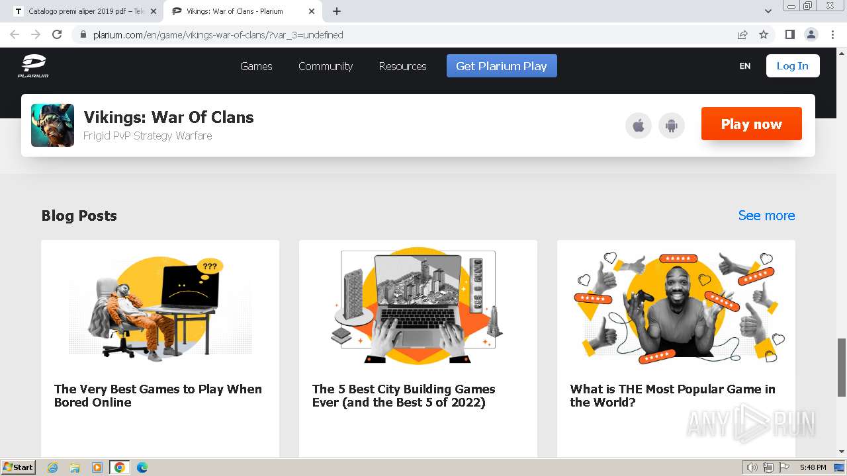Click the network tray icon
This screenshot has height=476, width=847.
click(768, 467)
